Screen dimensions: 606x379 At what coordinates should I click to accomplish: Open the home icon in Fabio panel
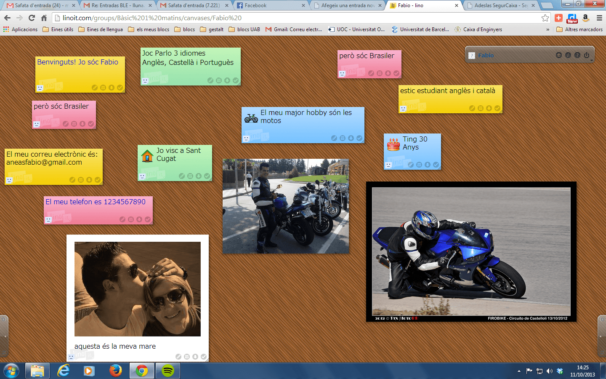click(x=559, y=55)
